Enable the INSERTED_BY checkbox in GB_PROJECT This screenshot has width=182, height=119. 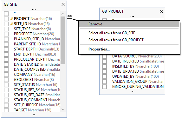tap(104, 66)
